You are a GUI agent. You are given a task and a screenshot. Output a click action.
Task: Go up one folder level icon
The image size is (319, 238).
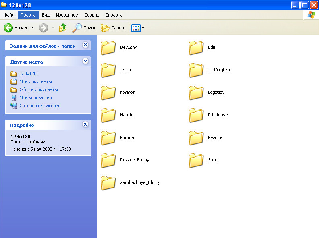click(x=63, y=28)
